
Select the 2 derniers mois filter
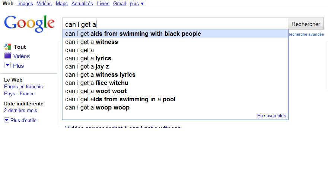pyautogui.click(x=20, y=111)
